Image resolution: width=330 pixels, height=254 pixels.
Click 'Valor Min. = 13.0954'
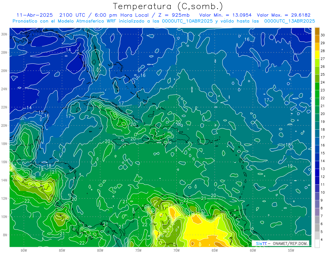click(226, 15)
